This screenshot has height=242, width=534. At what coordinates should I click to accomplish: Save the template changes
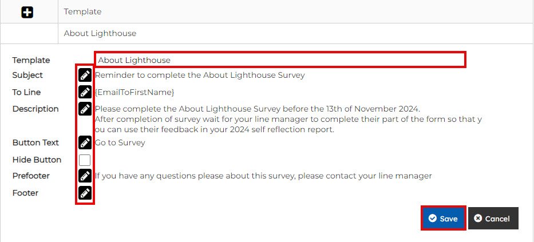tap(443, 219)
